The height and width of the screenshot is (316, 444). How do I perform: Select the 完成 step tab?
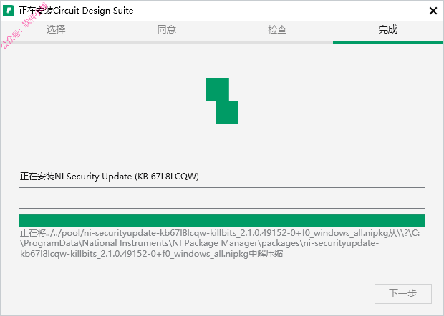388,29
